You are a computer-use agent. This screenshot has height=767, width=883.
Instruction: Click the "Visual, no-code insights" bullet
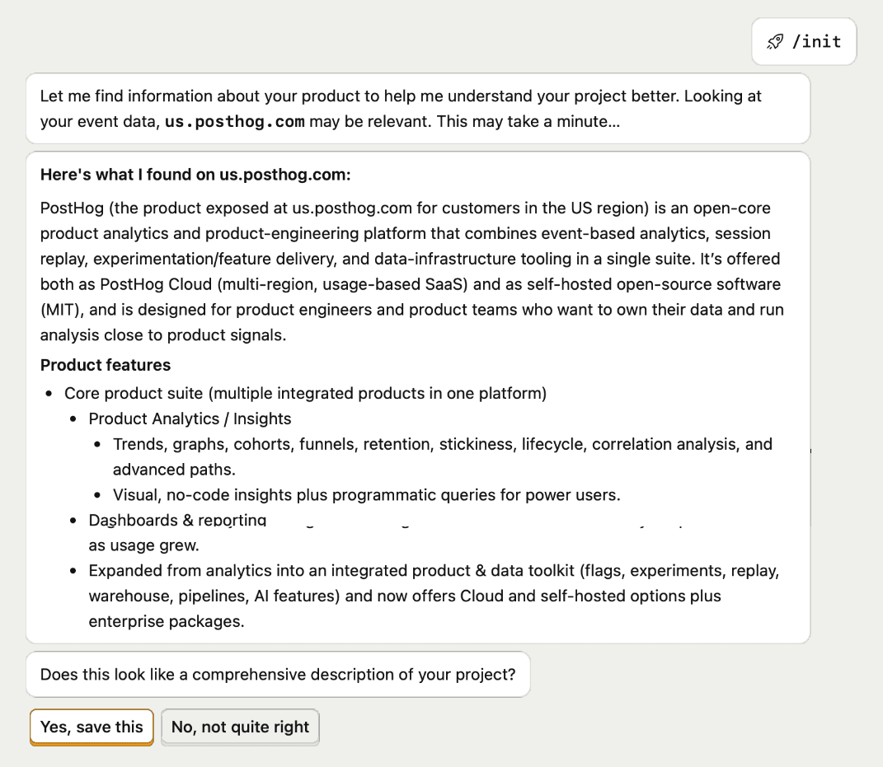click(366, 495)
